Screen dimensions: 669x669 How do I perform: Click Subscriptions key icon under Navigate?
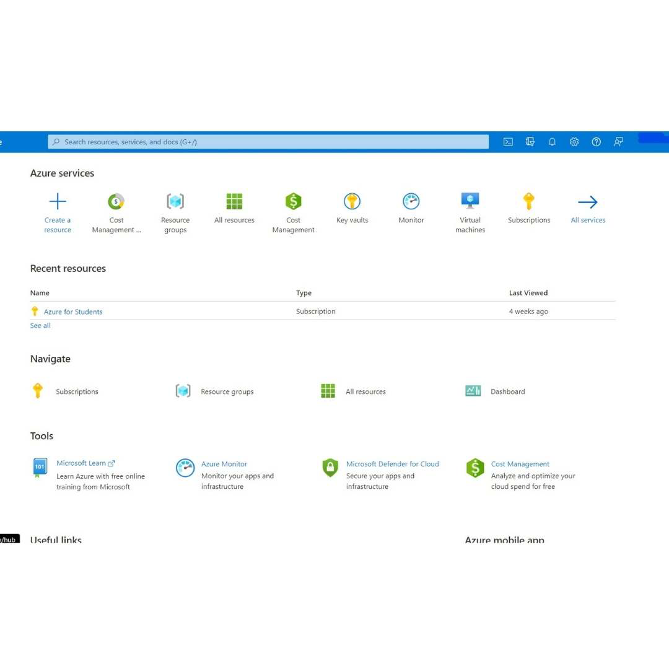coord(38,390)
